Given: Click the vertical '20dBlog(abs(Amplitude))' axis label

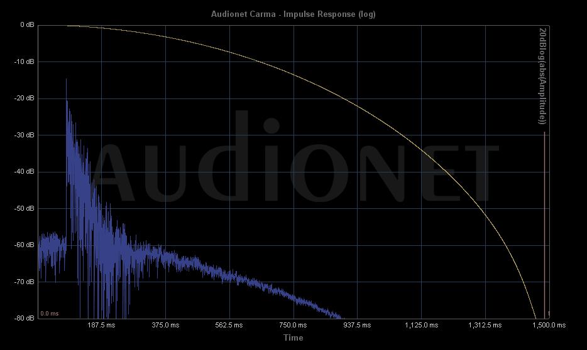Looking at the screenshot, I should [543, 76].
